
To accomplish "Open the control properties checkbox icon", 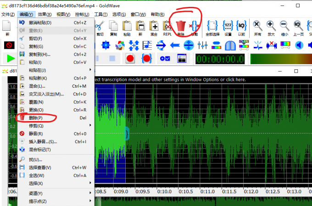I will 165,59.
